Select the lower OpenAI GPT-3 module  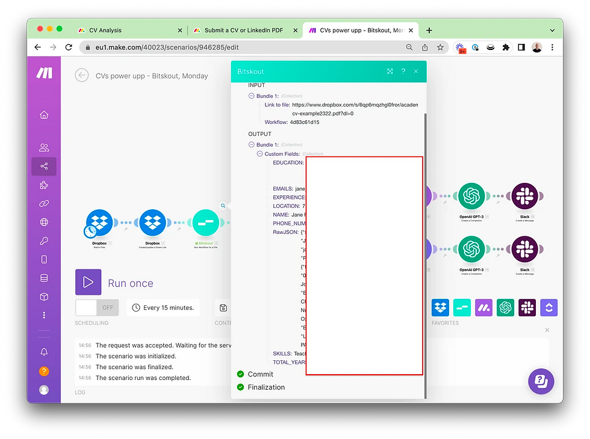click(x=471, y=249)
